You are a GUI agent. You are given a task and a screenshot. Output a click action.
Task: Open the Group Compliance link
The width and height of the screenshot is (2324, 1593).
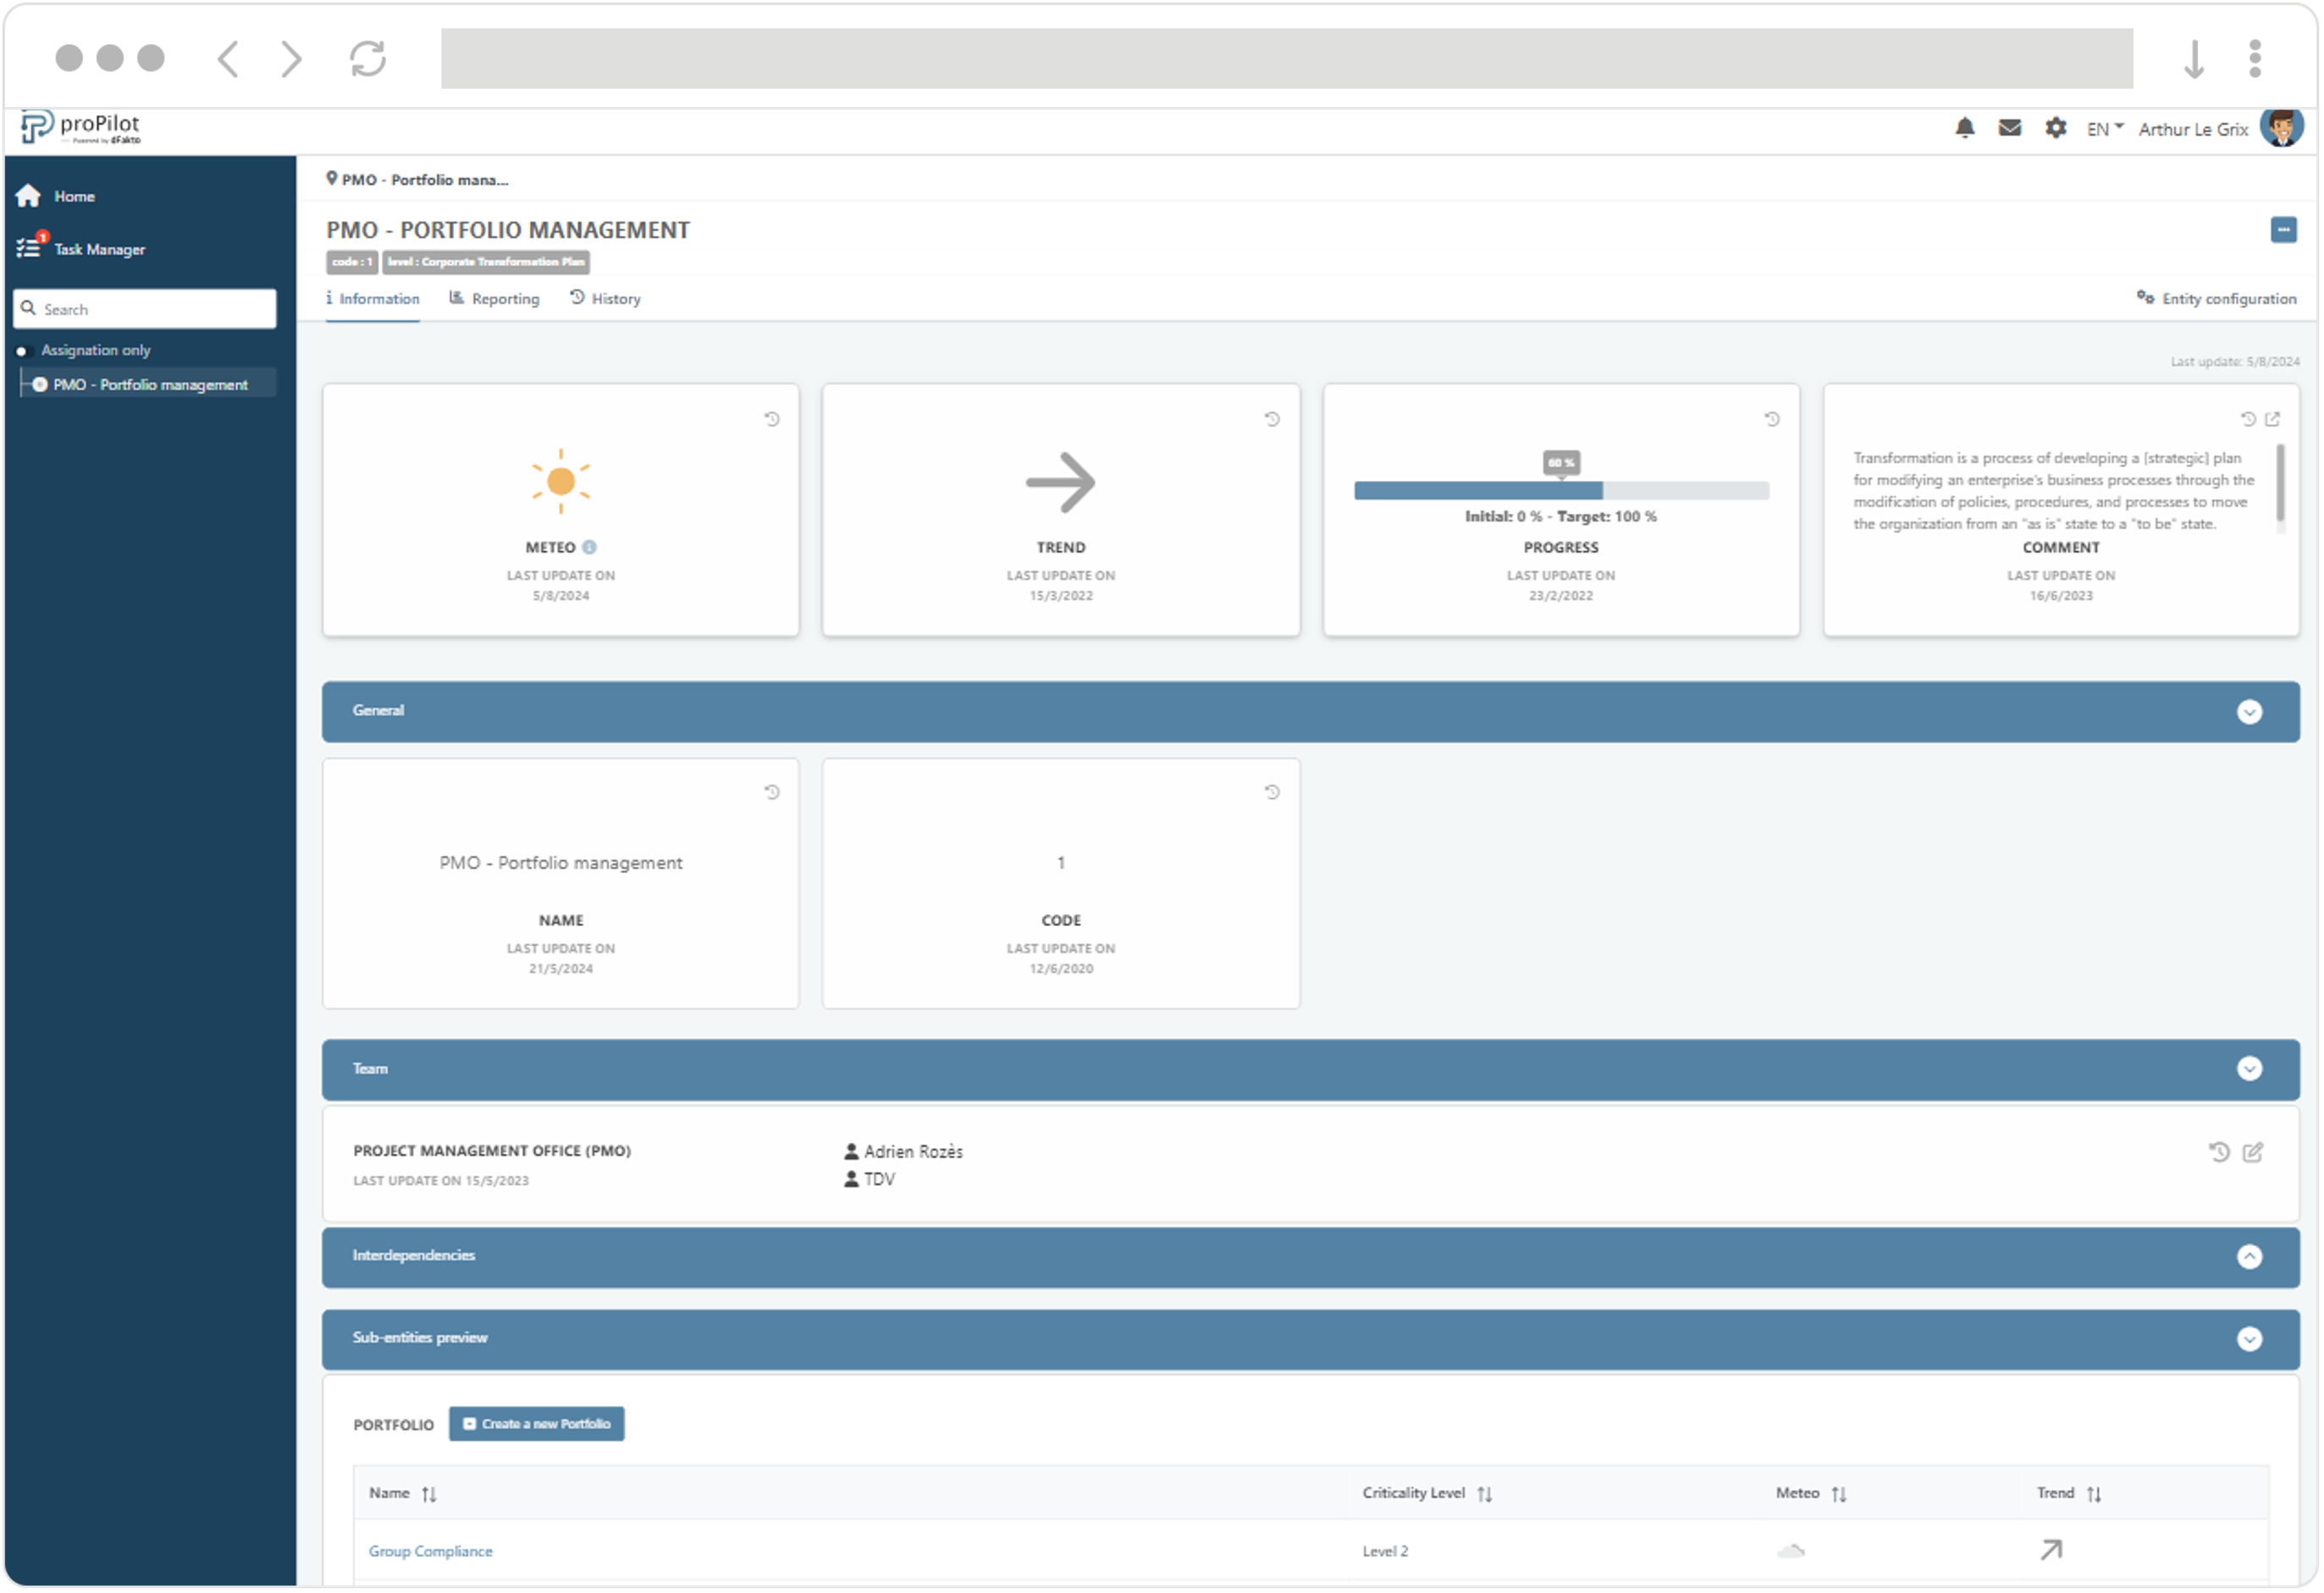coord(431,1552)
